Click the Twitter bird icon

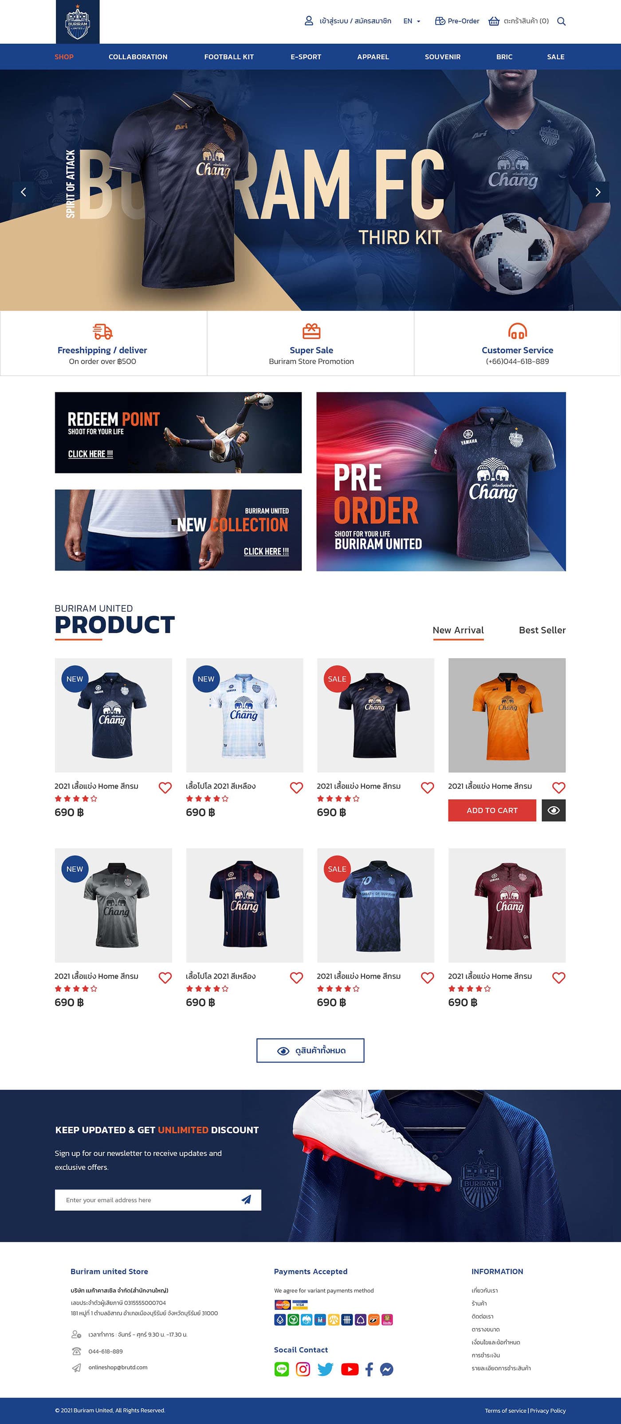[325, 1369]
